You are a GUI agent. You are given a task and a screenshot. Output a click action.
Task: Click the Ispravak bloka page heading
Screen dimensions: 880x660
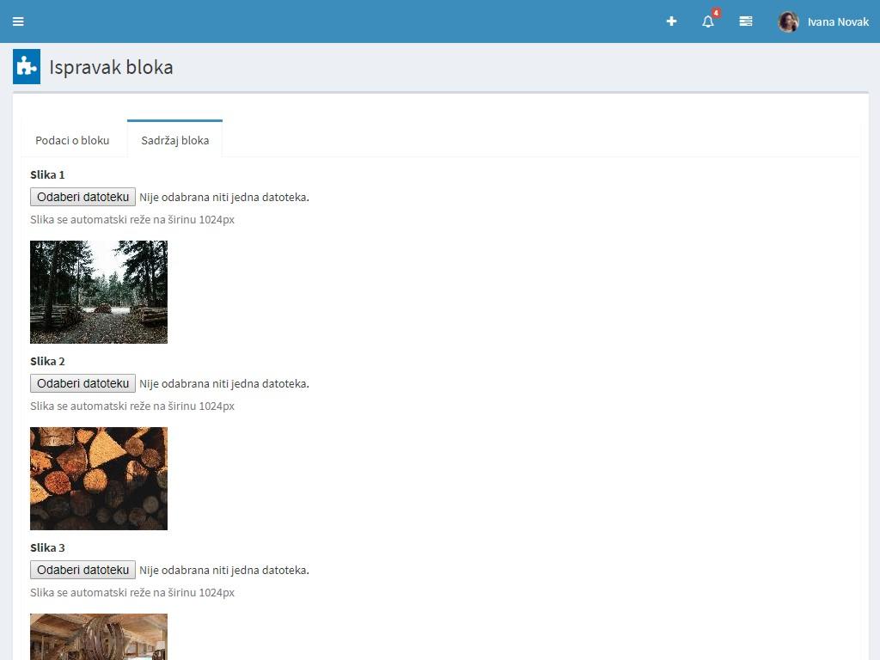tap(111, 67)
